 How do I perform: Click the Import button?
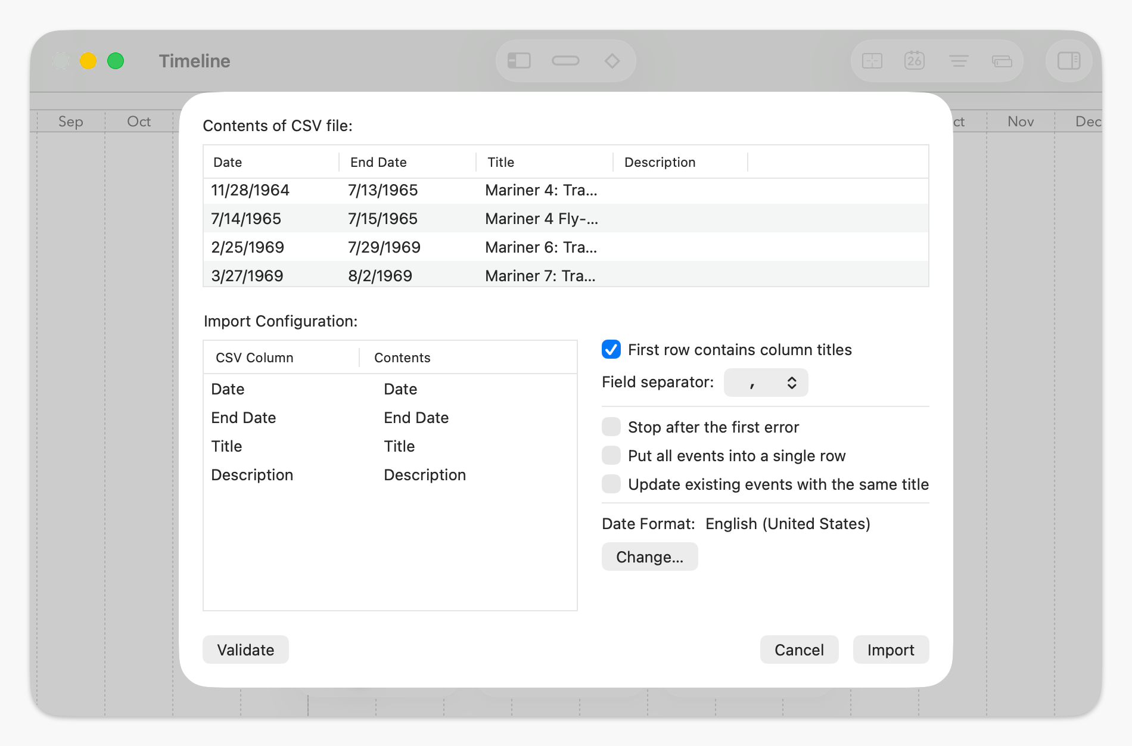coord(891,649)
